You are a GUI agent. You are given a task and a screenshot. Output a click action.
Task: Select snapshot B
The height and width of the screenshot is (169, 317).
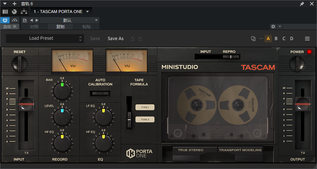[276, 39]
